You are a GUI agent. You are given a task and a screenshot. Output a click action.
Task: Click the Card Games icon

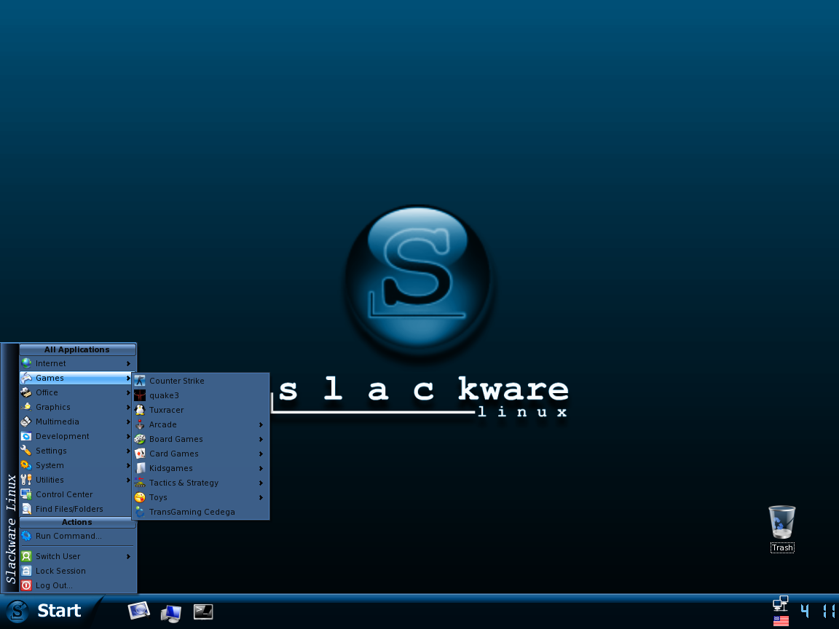140,454
